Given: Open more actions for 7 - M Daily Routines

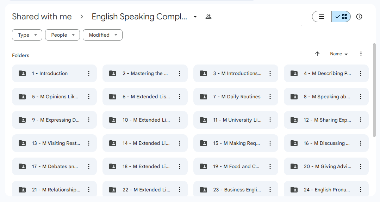Looking at the screenshot, I should [270, 97].
